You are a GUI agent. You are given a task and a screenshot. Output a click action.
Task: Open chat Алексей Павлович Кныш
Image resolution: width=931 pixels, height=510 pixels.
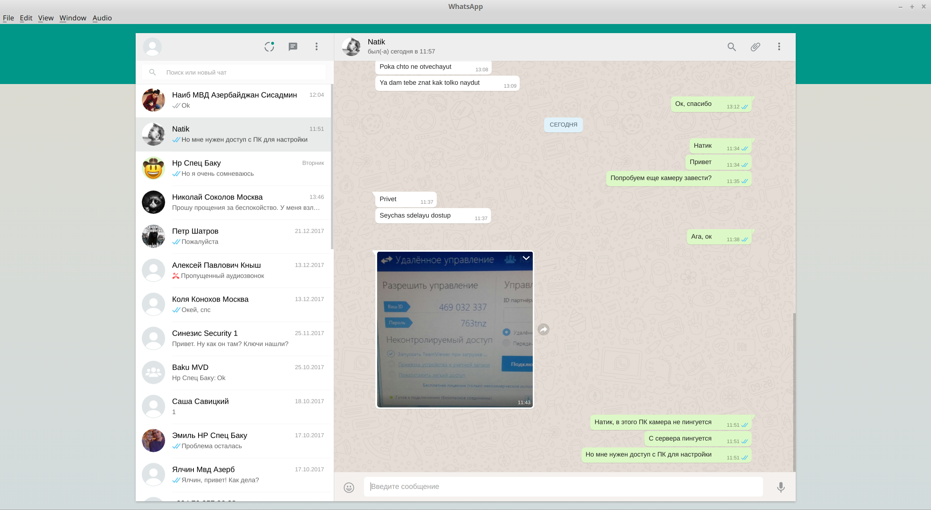click(233, 270)
